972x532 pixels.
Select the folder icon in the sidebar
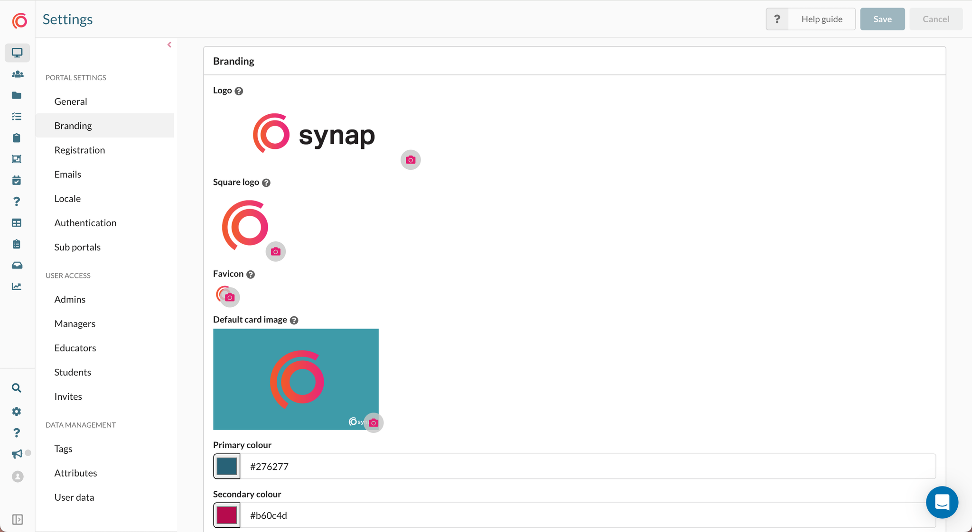coord(17,95)
